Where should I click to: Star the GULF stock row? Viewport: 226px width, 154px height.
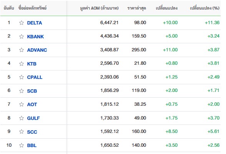click(22, 118)
